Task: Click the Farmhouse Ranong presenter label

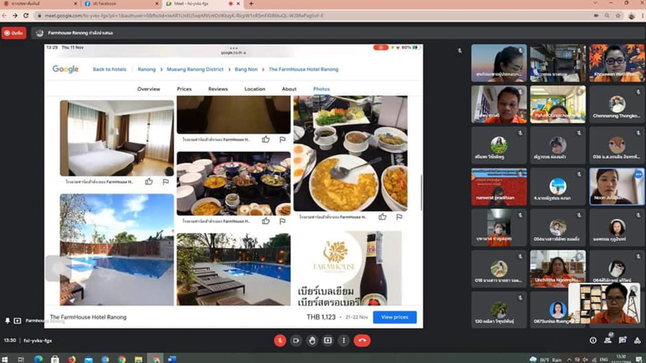Action: tap(80, 33)
